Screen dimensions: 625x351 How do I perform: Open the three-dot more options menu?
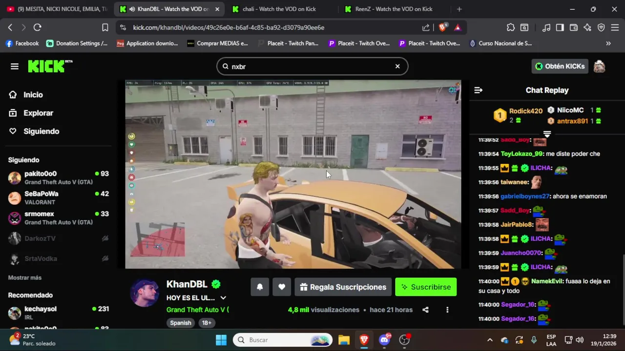447,310
